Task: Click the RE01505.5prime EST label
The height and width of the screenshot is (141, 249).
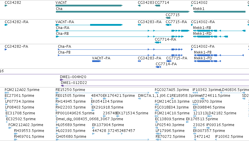Action: (x=70, y=96)
